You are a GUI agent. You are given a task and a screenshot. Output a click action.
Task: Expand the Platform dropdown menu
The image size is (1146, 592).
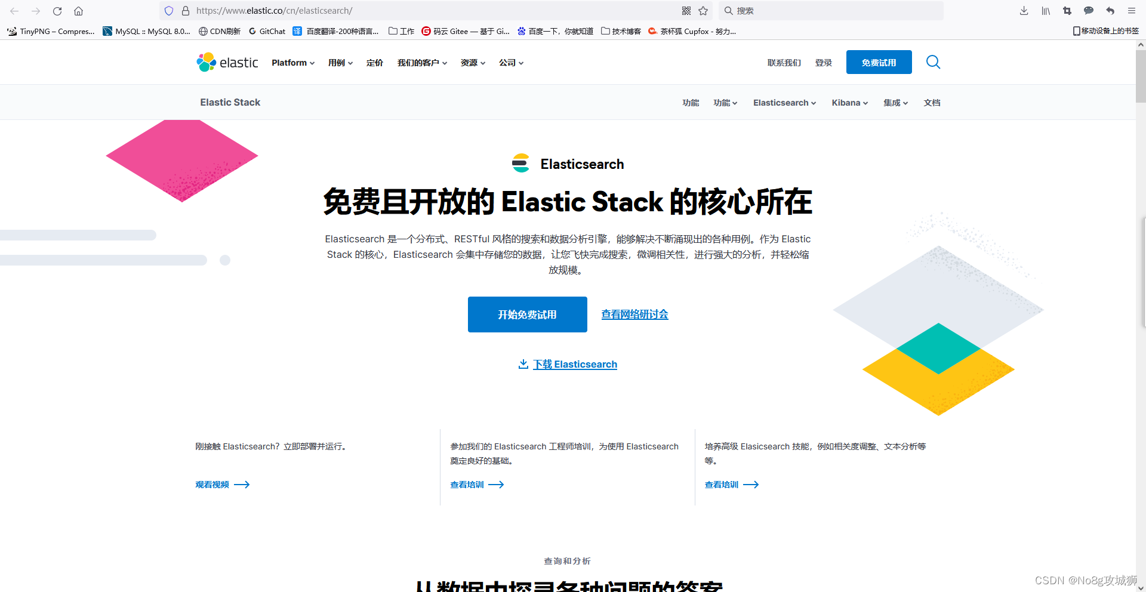tap(292, 62)
